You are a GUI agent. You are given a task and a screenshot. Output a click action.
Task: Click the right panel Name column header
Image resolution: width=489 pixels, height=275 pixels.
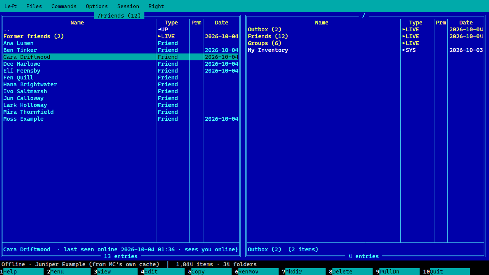click(322, 23)
